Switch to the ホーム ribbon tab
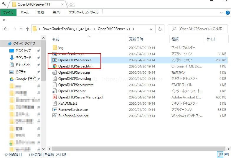Screen dimensions: 231x158 point(24,12)
